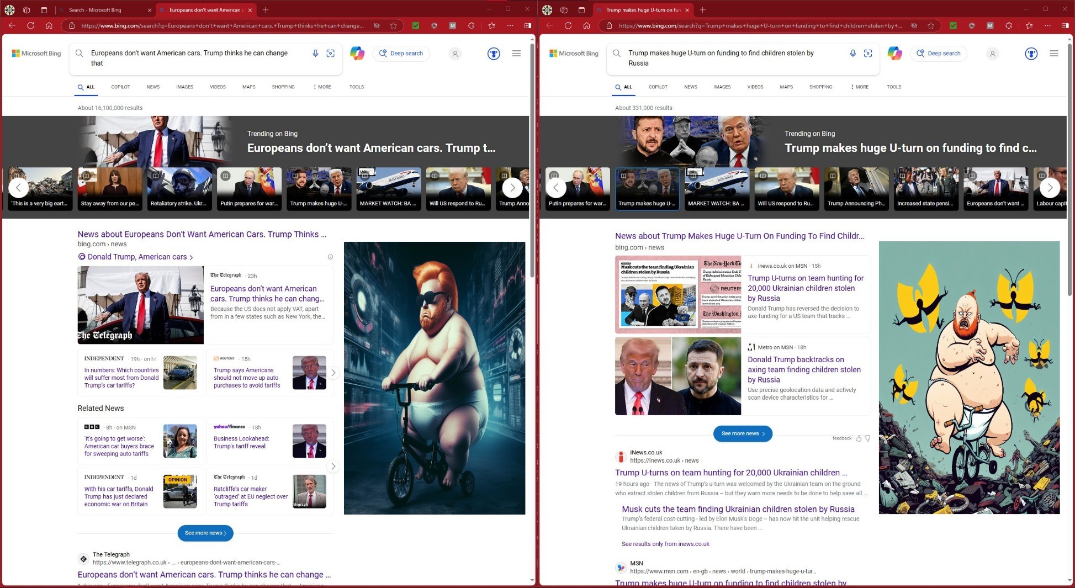This screenshot has width=1075, height=588.
Task: Click the account profile icon in right window
Action: point(992,54)
